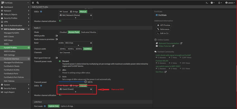Image resolution: width=237 pixels, height=109 pixels.
Task: Open FortiSwitch Ports page
Action: click(x=11, y=74)
